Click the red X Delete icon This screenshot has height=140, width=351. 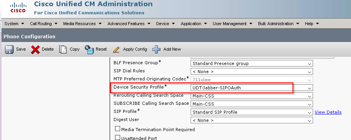[35, 50]
